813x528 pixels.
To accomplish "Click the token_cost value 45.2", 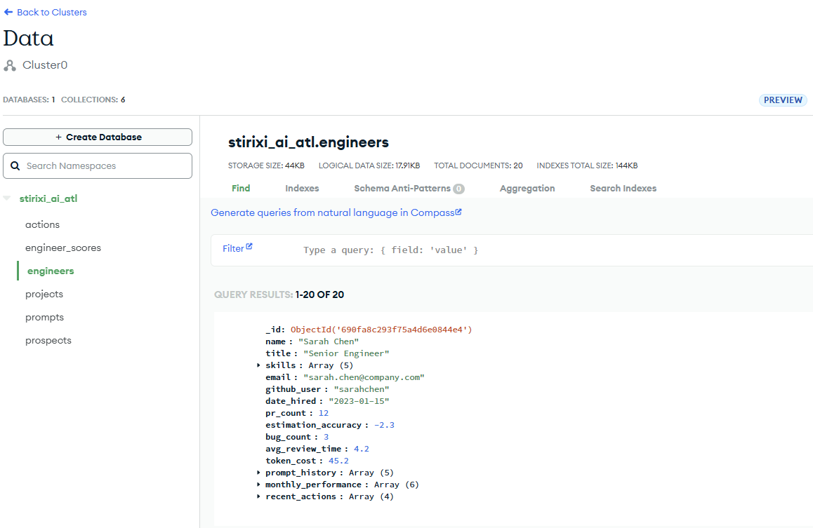I will coord(338,460).
